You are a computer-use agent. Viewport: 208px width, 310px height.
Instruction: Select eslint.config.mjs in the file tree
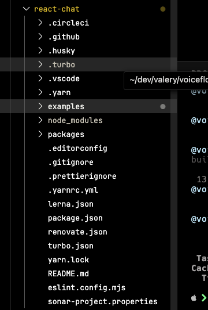pyautogui.click(x=87, y=288)
